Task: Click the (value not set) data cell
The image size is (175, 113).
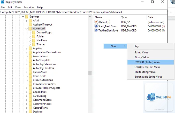Action: (156, 22)
